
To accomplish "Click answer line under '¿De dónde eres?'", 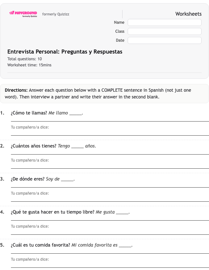I will (x=110, y=186).
